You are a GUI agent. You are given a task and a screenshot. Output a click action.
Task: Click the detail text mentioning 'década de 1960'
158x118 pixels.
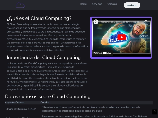(x=94, y=117)
